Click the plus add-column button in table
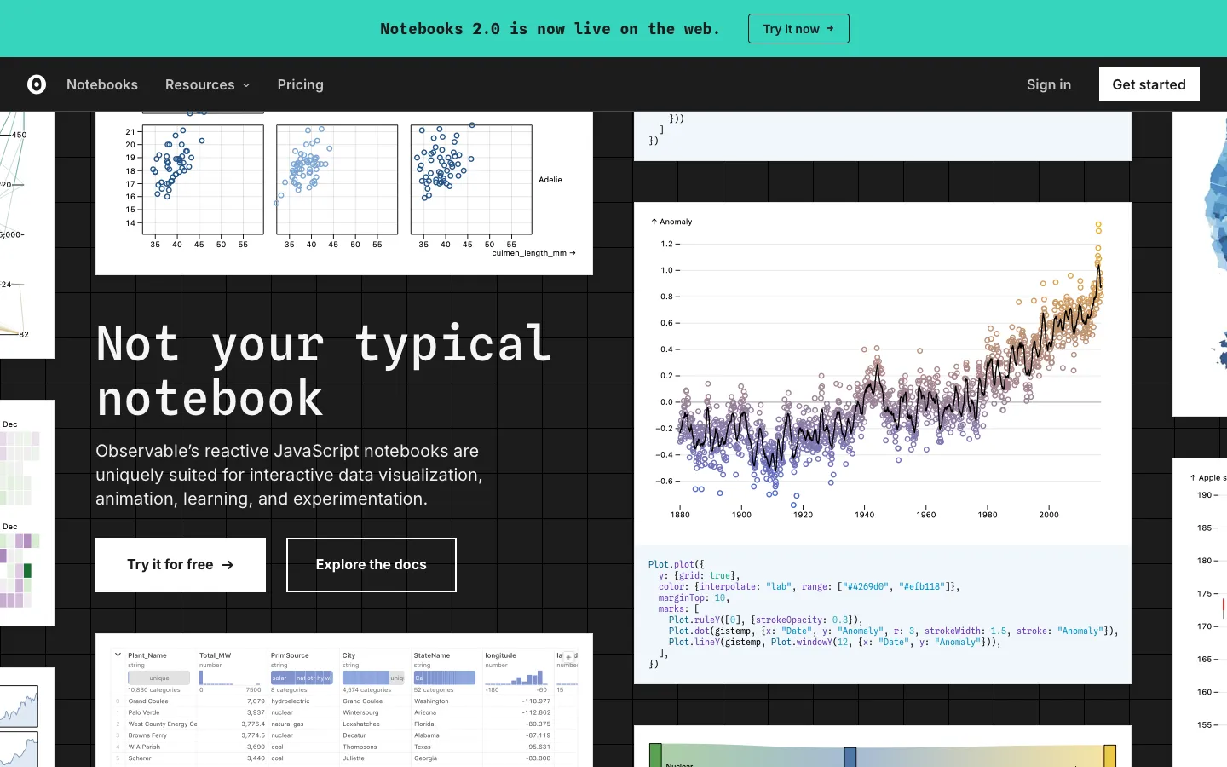The width and height of the screenshot is (1227, 767). pyautogui.click(x=568, y=657)
